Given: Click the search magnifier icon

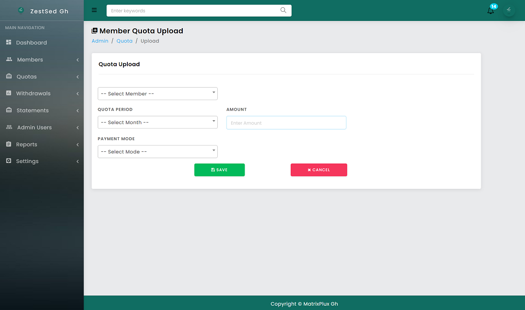Looking at the screenshot, I should (283, 10).
